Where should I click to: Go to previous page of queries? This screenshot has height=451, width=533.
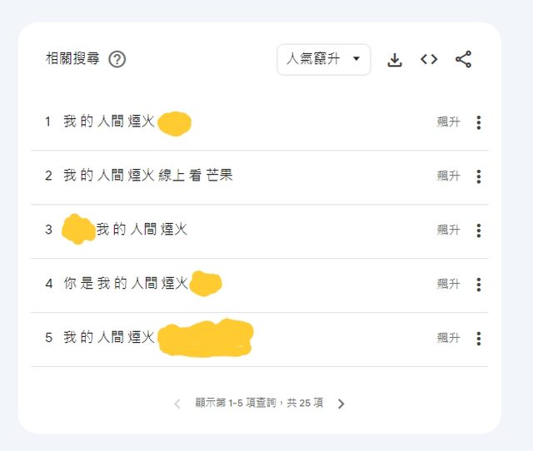tap(177, 404)
